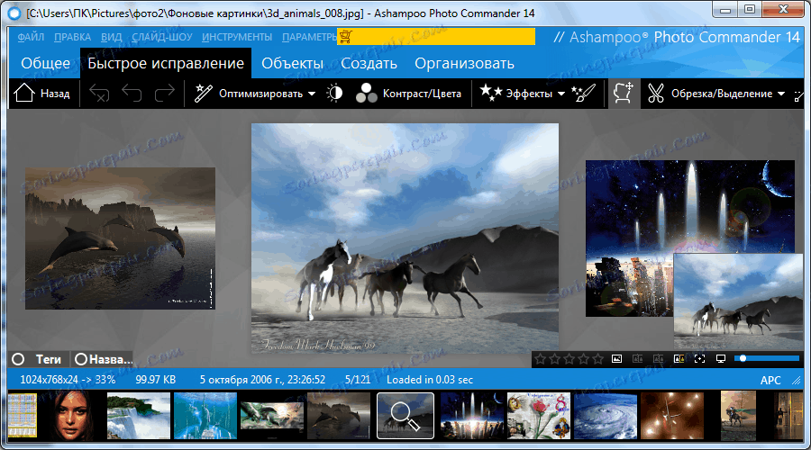Open the Создать tab
Screen dimensions: 811x450
369,63
